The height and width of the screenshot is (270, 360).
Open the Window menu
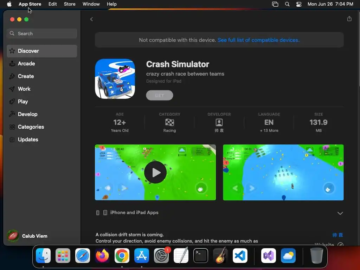click(91, 4)
